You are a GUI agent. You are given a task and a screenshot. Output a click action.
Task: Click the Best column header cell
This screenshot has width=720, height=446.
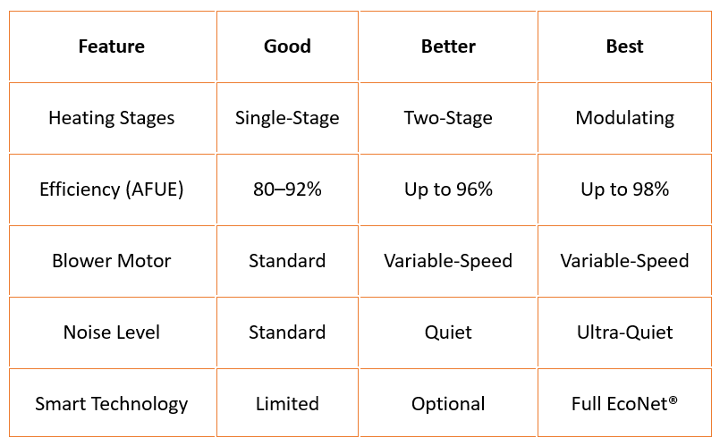click(x=624, y=46)
